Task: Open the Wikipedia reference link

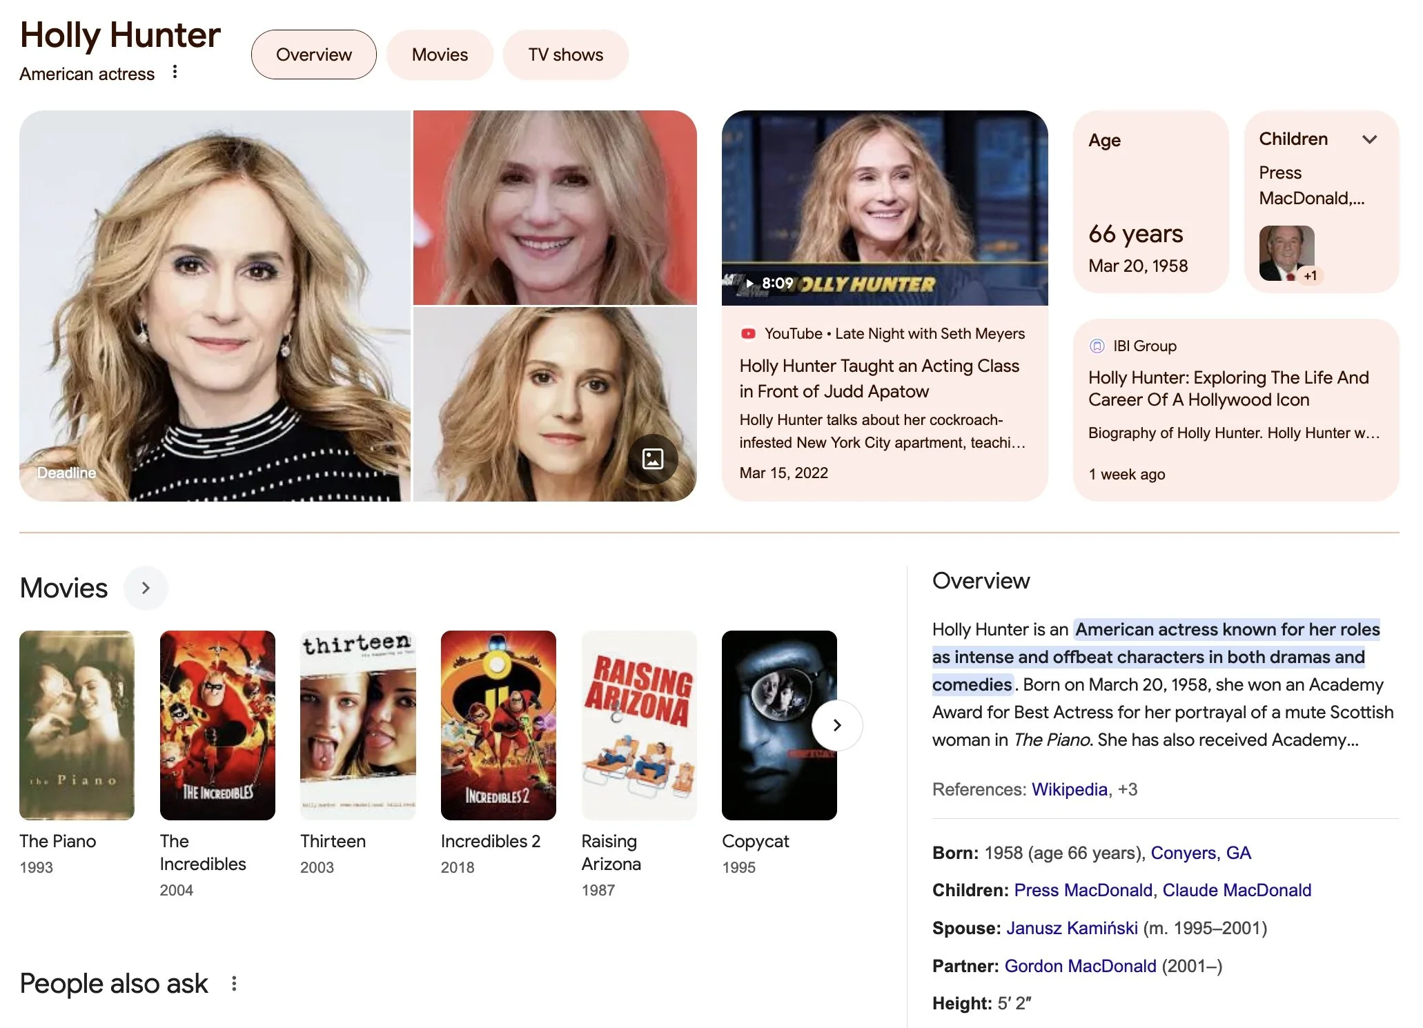Action: coord(1069,789)
